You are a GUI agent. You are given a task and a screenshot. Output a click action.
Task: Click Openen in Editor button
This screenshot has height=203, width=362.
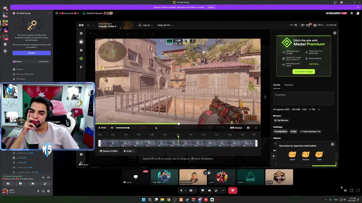coord(109,151)
